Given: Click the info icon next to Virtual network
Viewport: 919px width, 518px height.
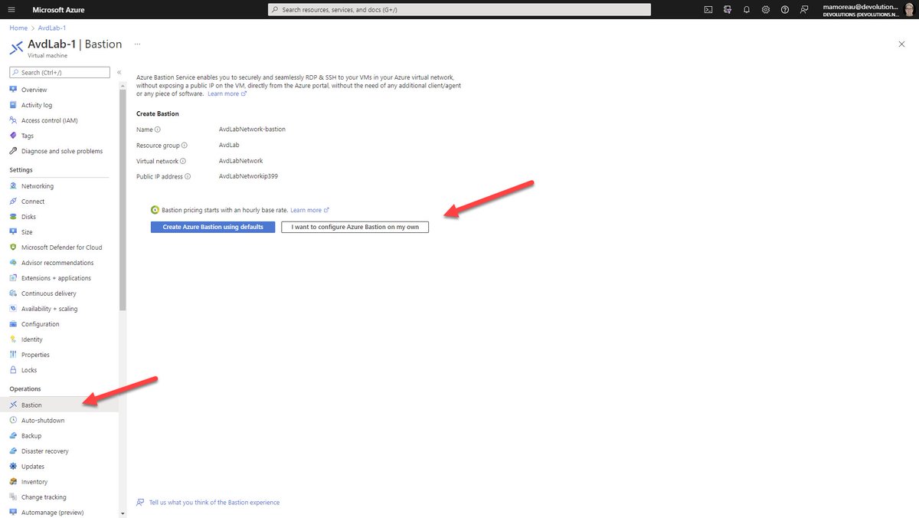Looking at the screenshot, I should (x=183, y=162).
